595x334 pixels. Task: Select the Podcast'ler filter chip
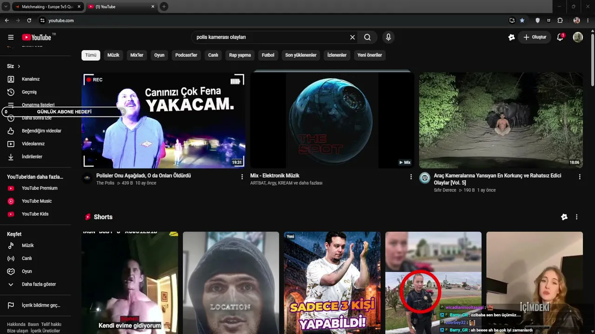(x=186, y=55)
